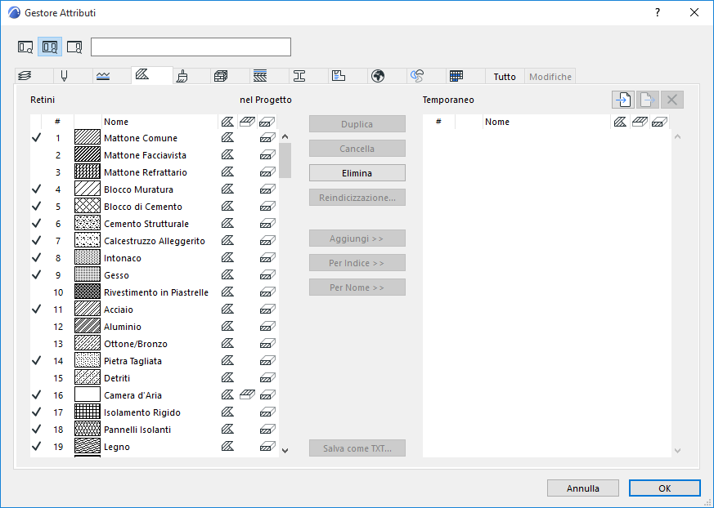The height and width of the screenshot is (508, 714).
Task: Switch to the Pens attribute tab
Action: click(64, 76)
